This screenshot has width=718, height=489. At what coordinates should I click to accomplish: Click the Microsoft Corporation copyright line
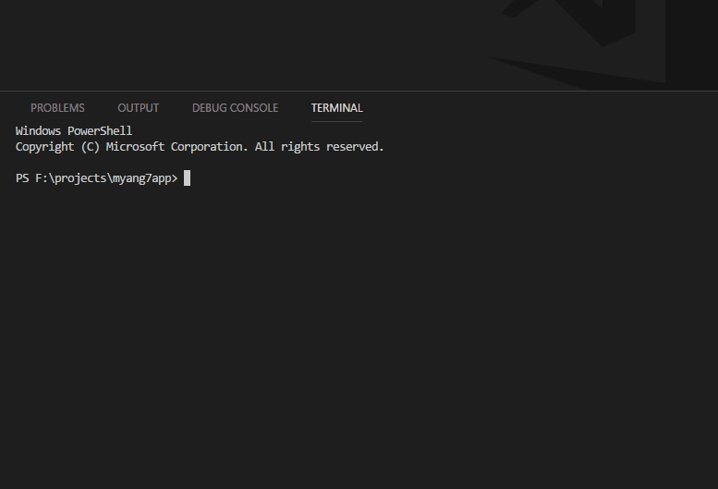coord(200,147)
